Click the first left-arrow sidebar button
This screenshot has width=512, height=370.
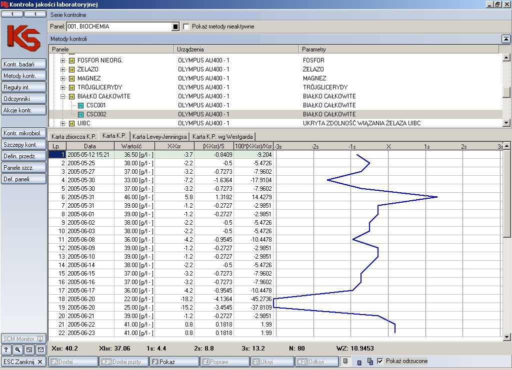[12, 14]
